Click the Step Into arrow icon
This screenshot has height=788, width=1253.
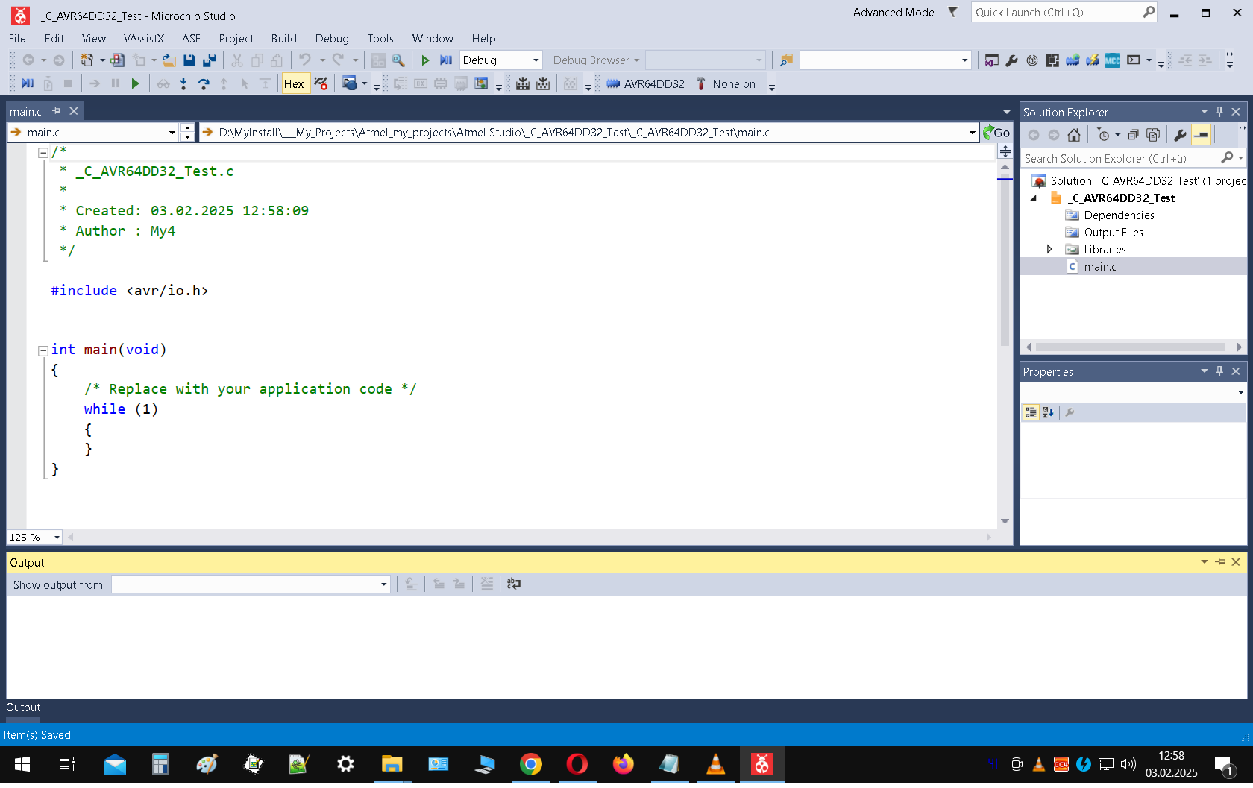(x=183, y=84)
